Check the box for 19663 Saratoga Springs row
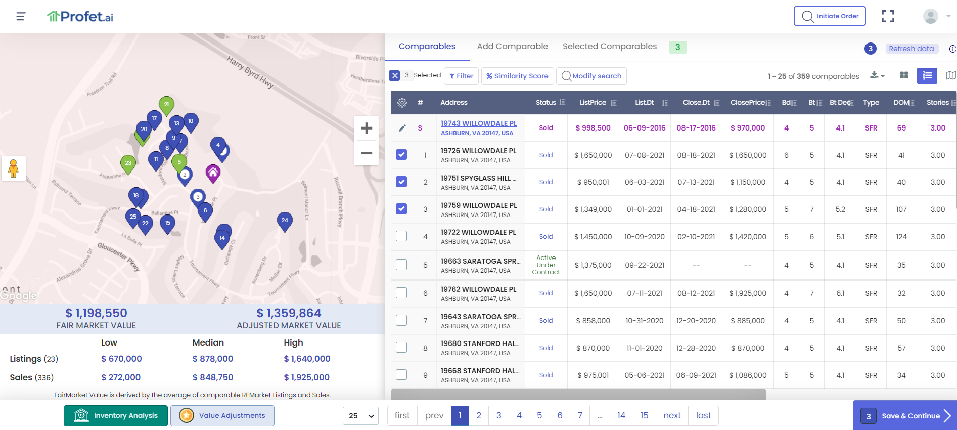This screenshot has width=957, height=430. click(401, 265)
